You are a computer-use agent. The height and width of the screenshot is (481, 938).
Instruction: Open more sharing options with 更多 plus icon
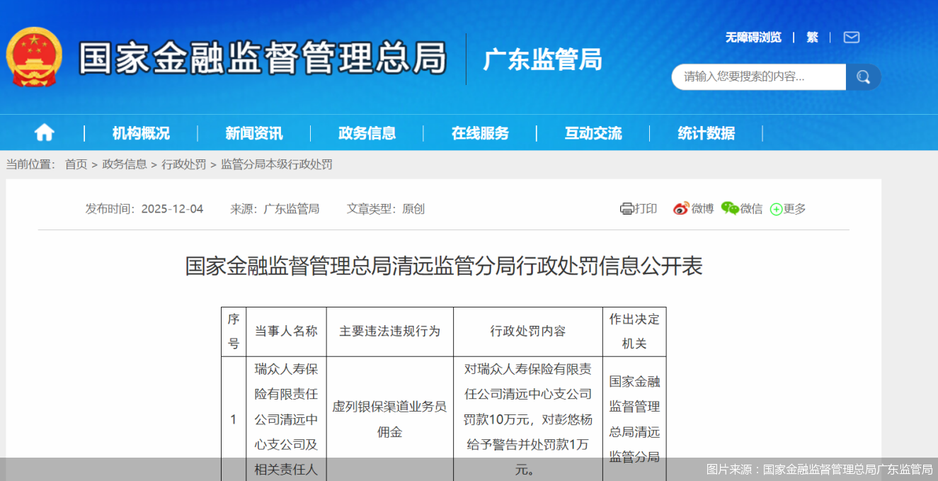point(776,208)
